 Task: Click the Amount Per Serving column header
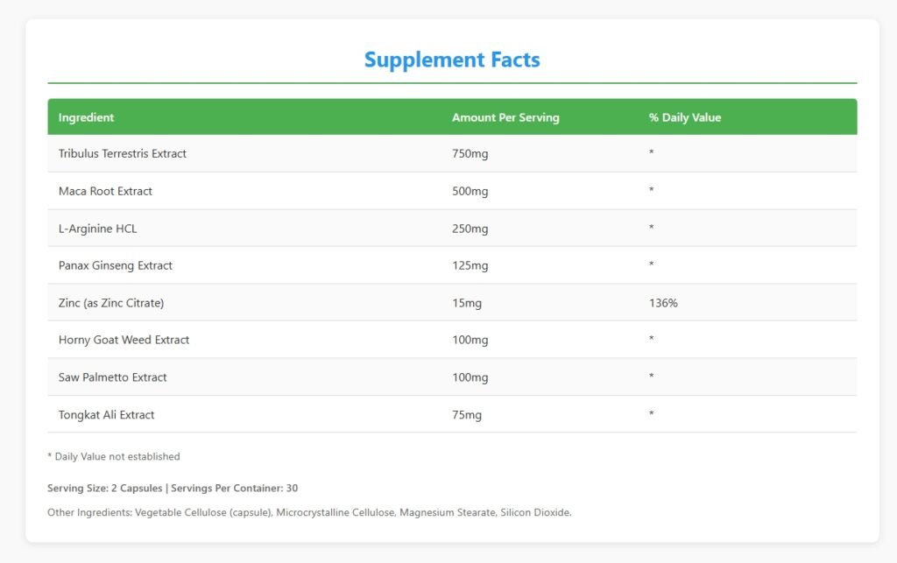tap(505, 117)
